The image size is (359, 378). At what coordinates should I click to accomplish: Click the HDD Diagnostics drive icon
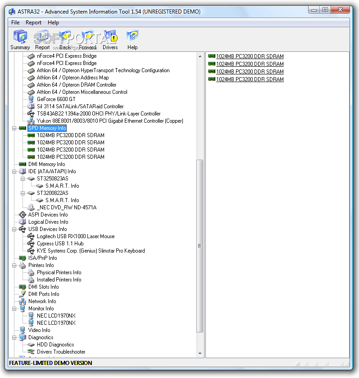tap(31, 345)
